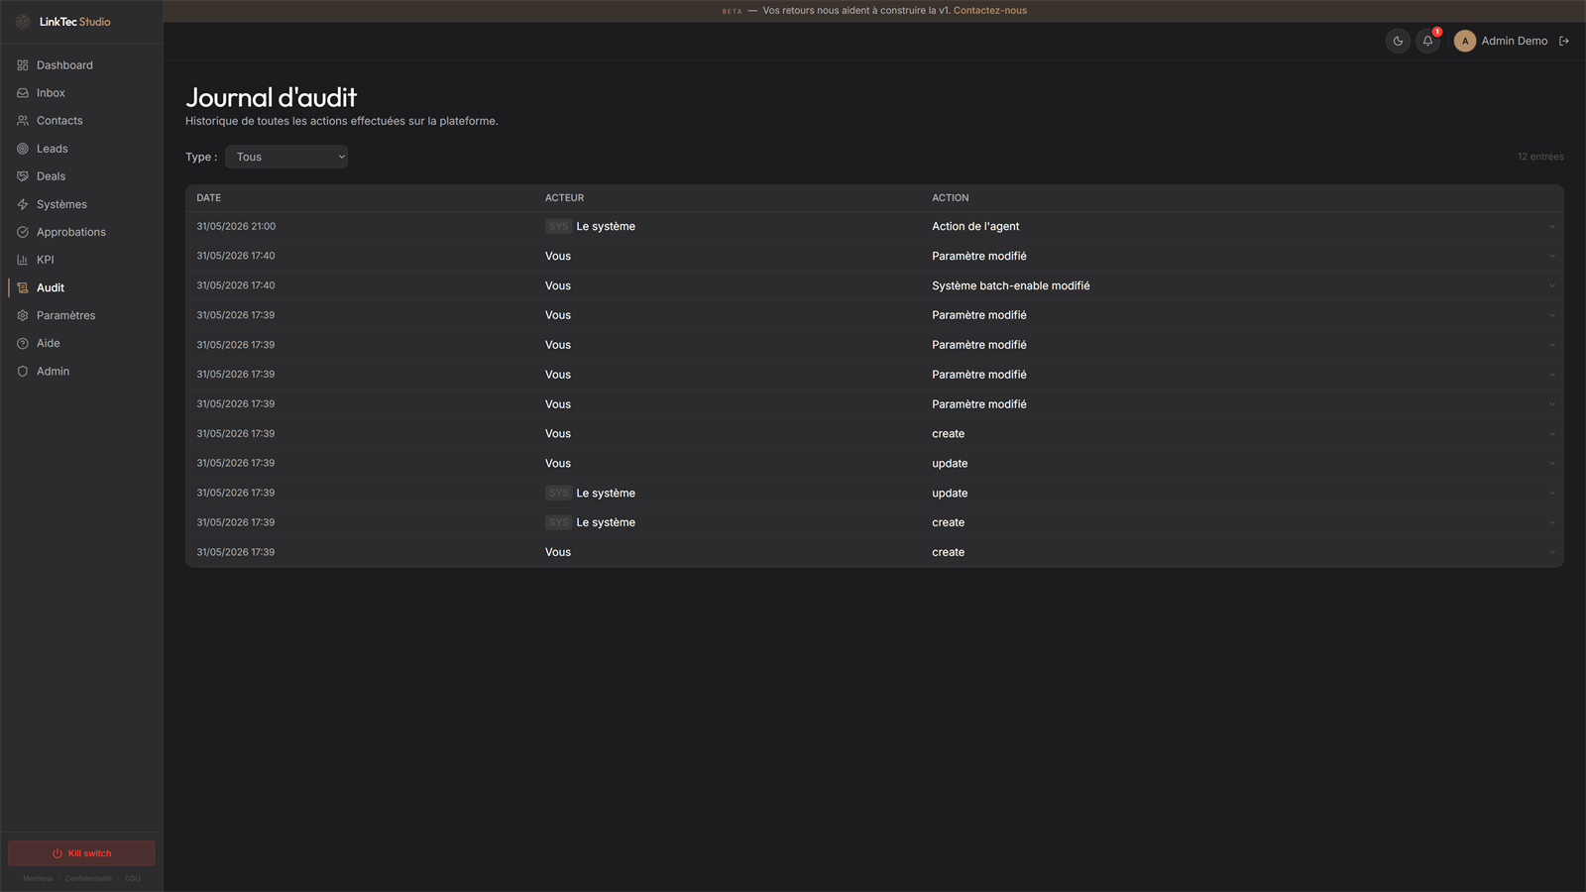Activate the Kill switch button
Image resolution: width=1586 pixels, height=892 pixels.
coord(81,853)
